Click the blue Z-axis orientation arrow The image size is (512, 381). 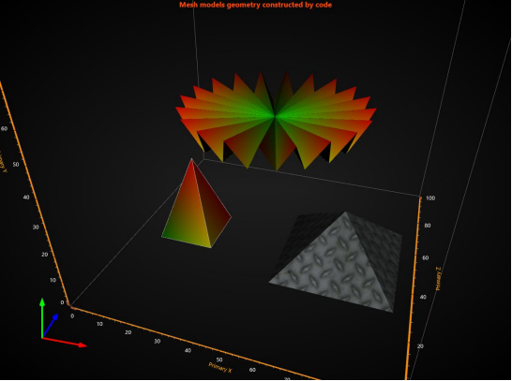click(x=51, y=325)
